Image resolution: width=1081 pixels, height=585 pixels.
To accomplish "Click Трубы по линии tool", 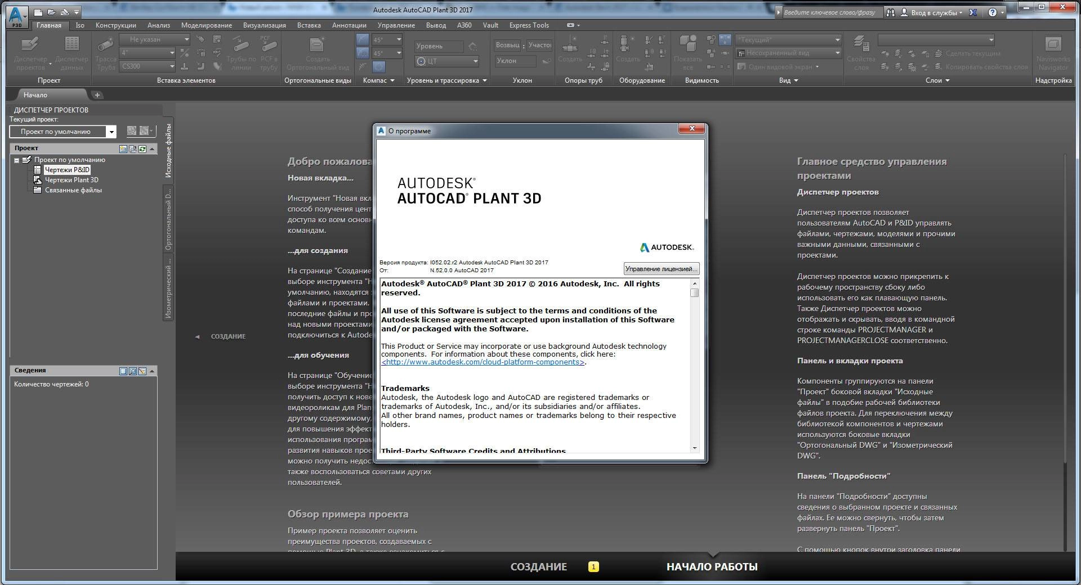I will tap(241, 53).
